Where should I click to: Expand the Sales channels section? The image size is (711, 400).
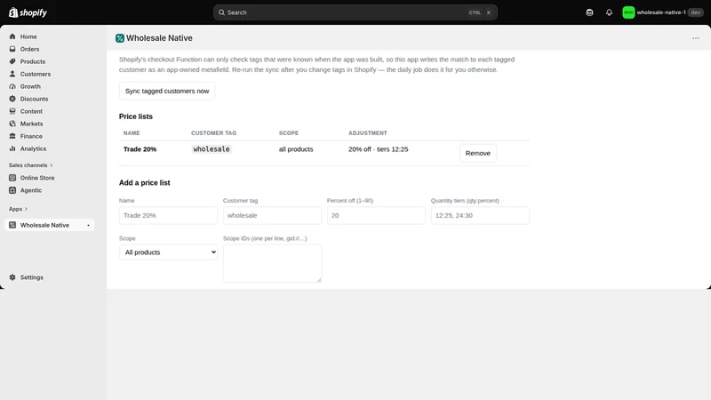click(31, 165)
